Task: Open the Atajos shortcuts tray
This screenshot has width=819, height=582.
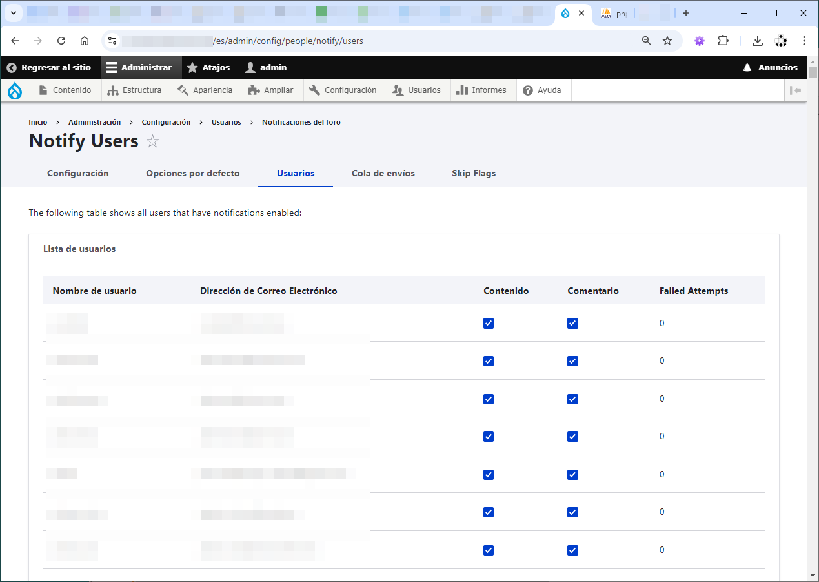Action: (x=208, y=67)
